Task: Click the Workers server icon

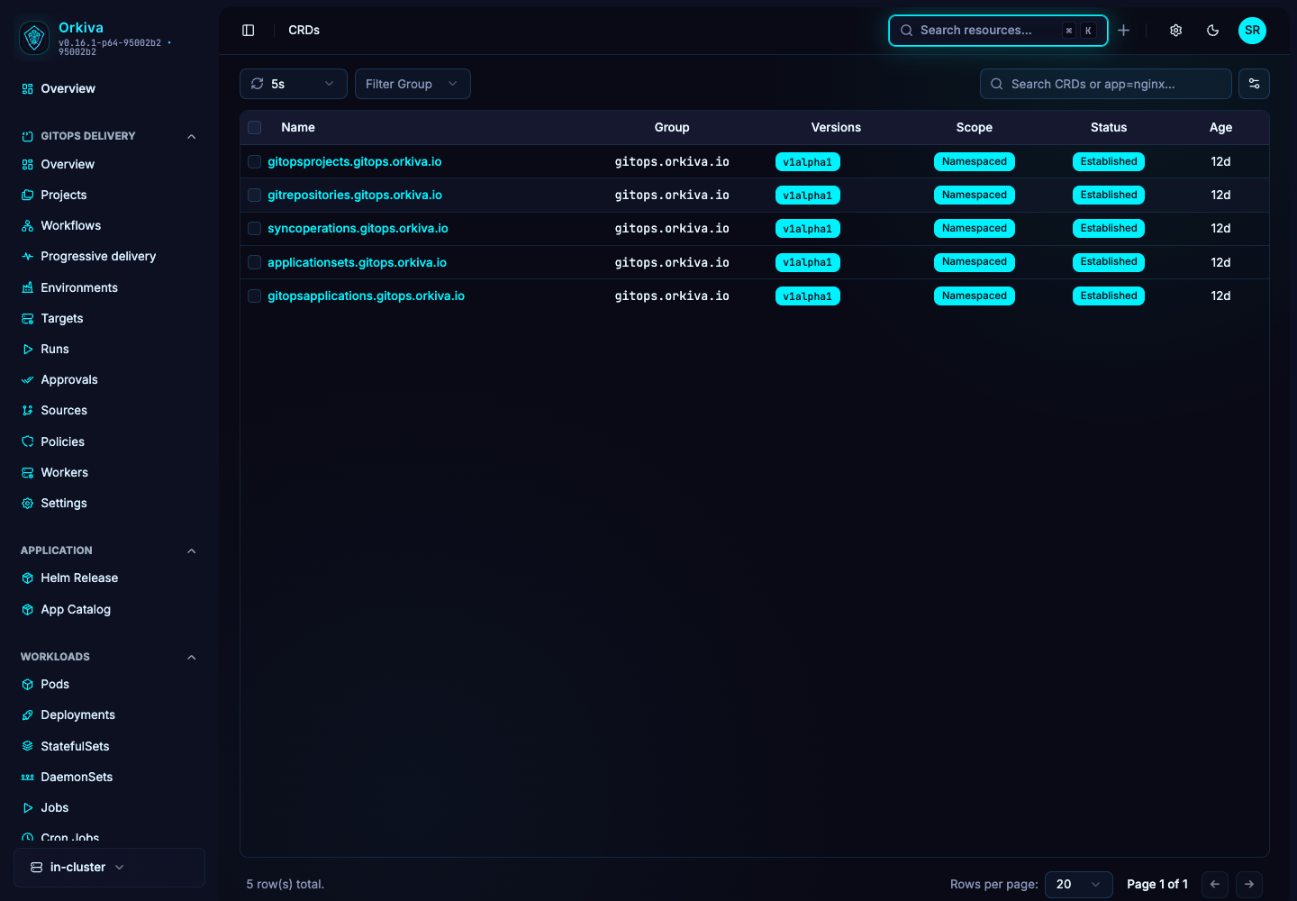Action: tap(28, 473)
